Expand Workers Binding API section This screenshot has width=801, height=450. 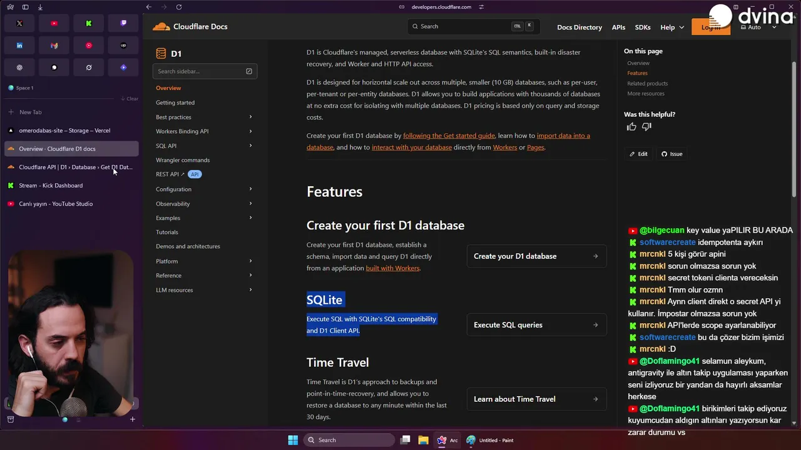250,131
